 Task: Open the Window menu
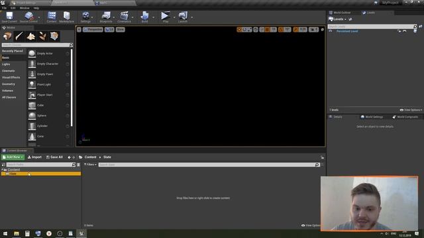tap(25, 8)
